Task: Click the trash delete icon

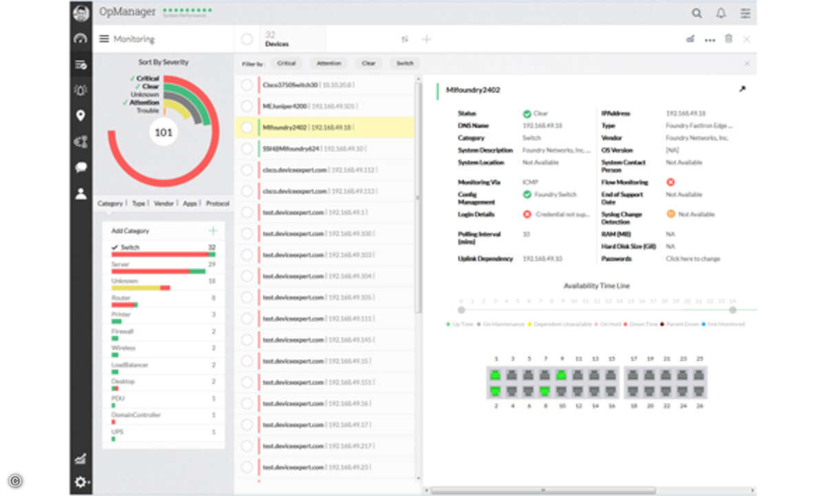Action: tap(729, 39)
